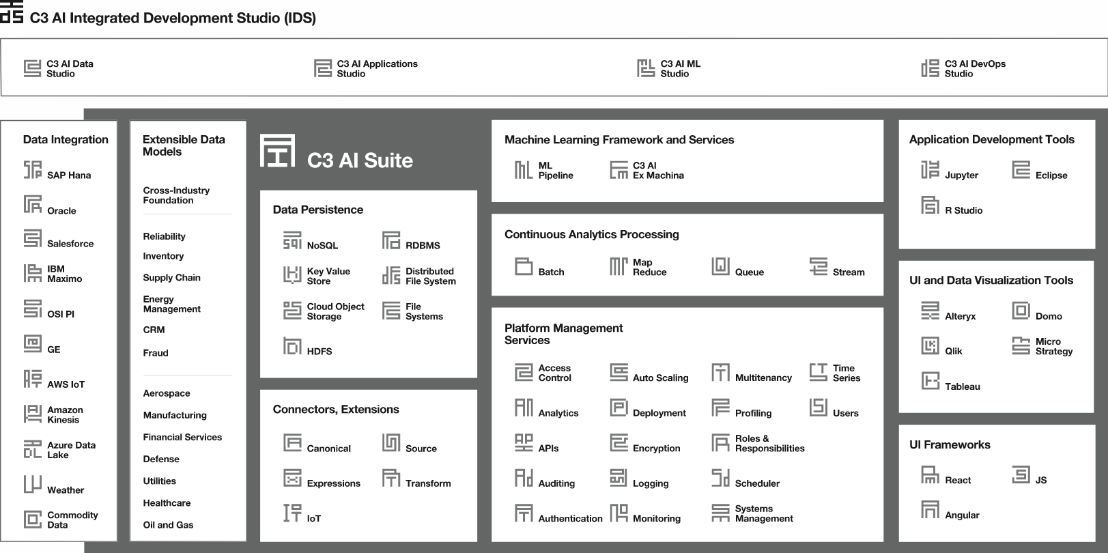The height and width of the screenshot is (553, 1108).
Task: Click the Scheduler icon
Action: (x=721, y=477)
